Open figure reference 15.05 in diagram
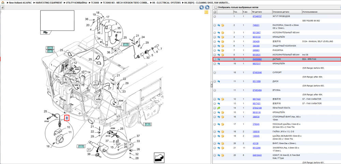This screenshot has height=164, width=341. (x=81, y=146)
